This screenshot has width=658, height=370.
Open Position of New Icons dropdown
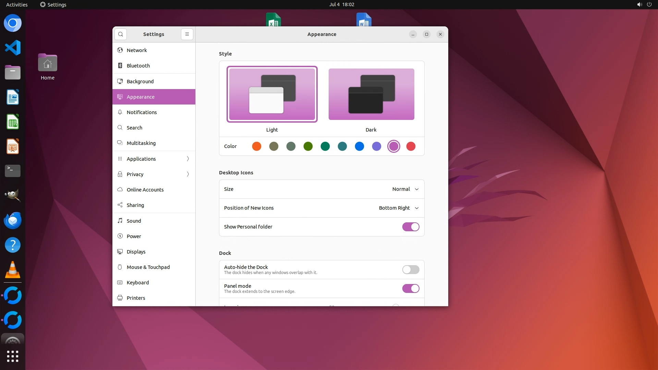(x=399, y=208)
